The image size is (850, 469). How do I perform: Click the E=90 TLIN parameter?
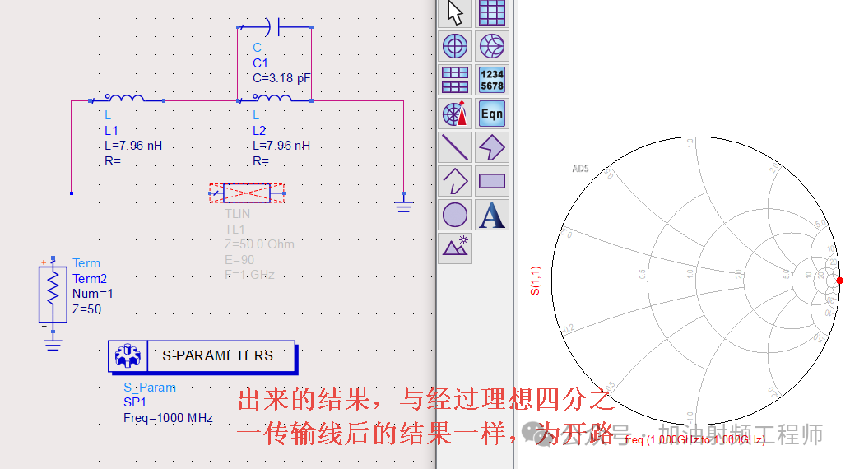pyautogui.click(x=239, y=260)
